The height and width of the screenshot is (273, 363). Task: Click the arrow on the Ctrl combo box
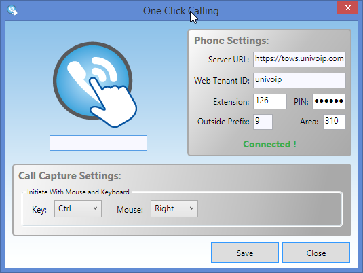pyautogui.click(x=95, y=208)
